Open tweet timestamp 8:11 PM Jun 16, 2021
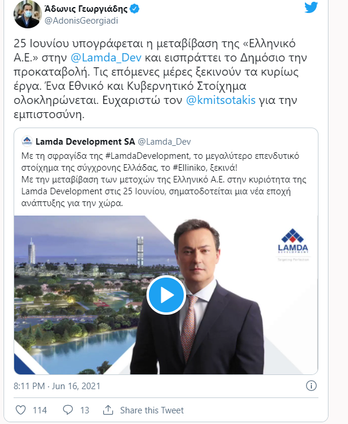The height and width of the screenshot is (424, 348). (x=57, y=386)
